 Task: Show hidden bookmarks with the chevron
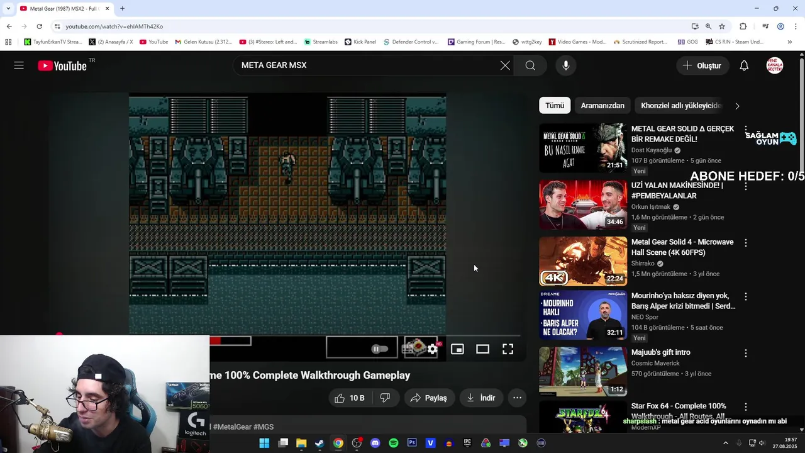coord(789,42)
